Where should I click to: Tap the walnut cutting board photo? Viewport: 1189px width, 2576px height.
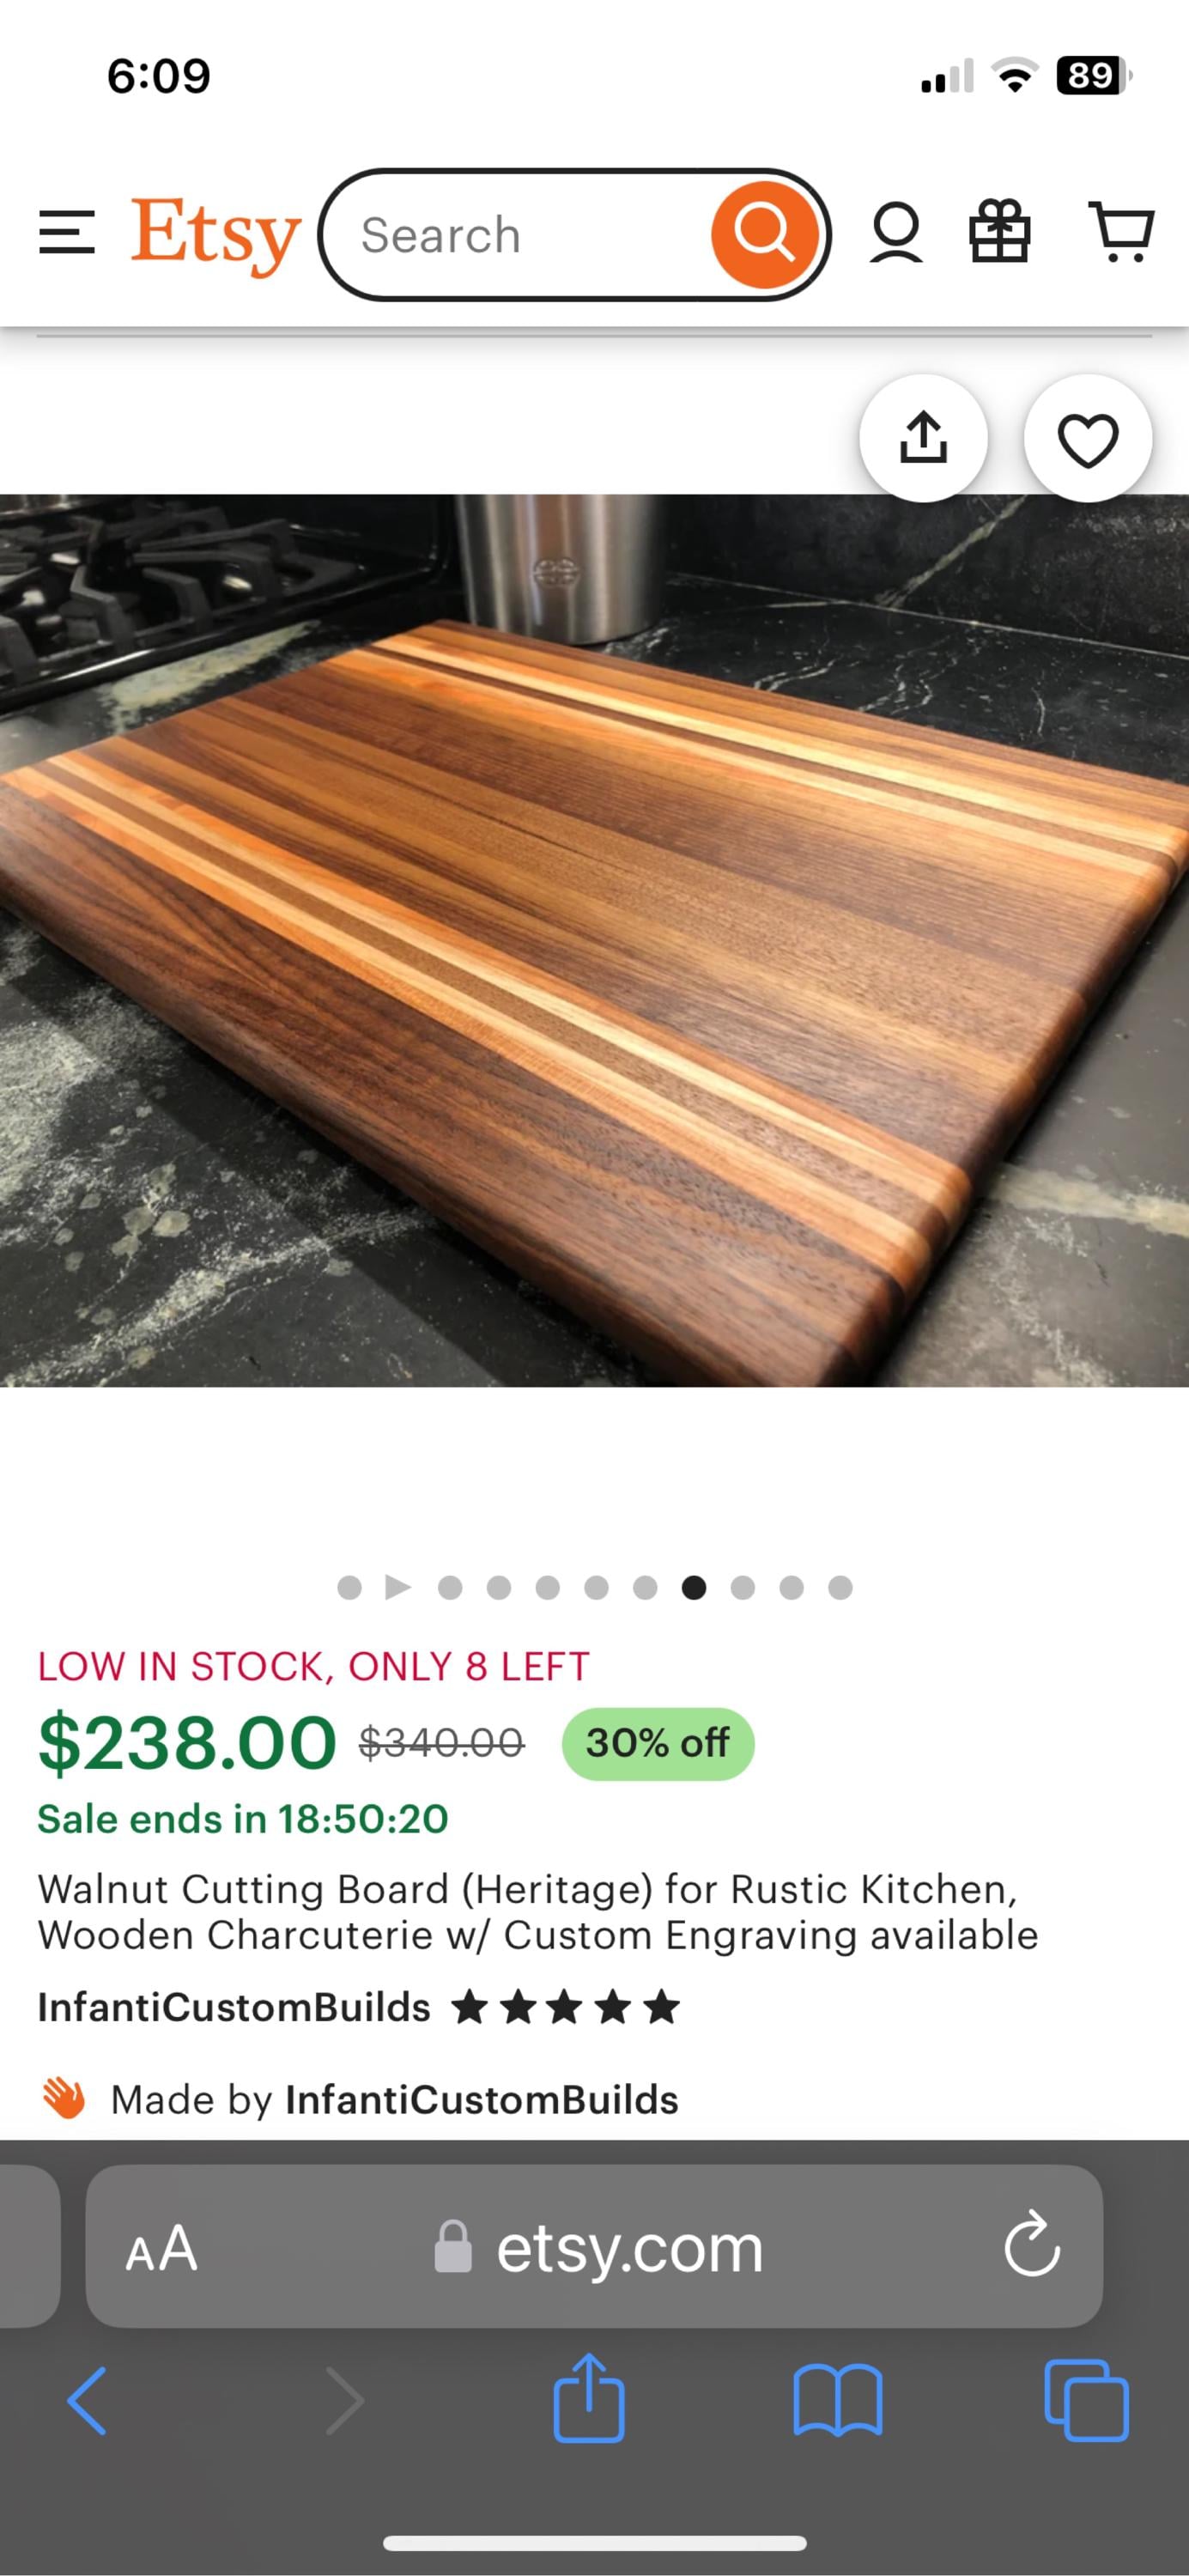coord(594,940)
